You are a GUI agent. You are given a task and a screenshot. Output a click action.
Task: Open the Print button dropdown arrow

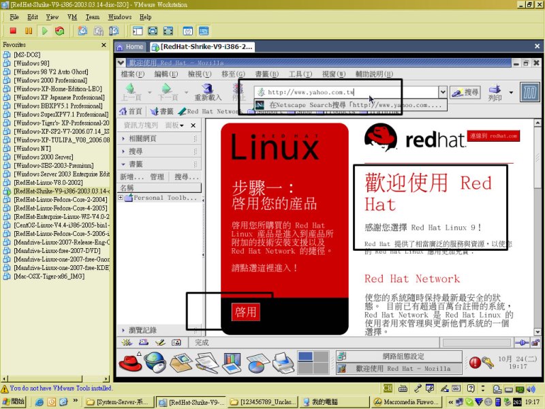510,91
